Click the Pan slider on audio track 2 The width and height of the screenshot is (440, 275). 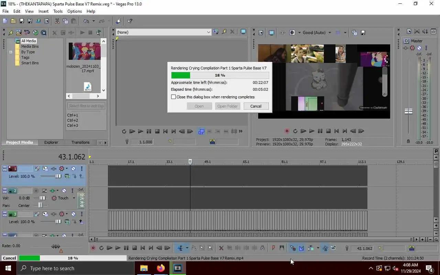[x=41, y=206]
